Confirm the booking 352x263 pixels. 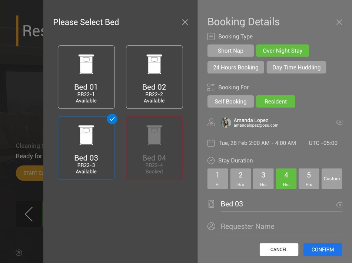323,250
